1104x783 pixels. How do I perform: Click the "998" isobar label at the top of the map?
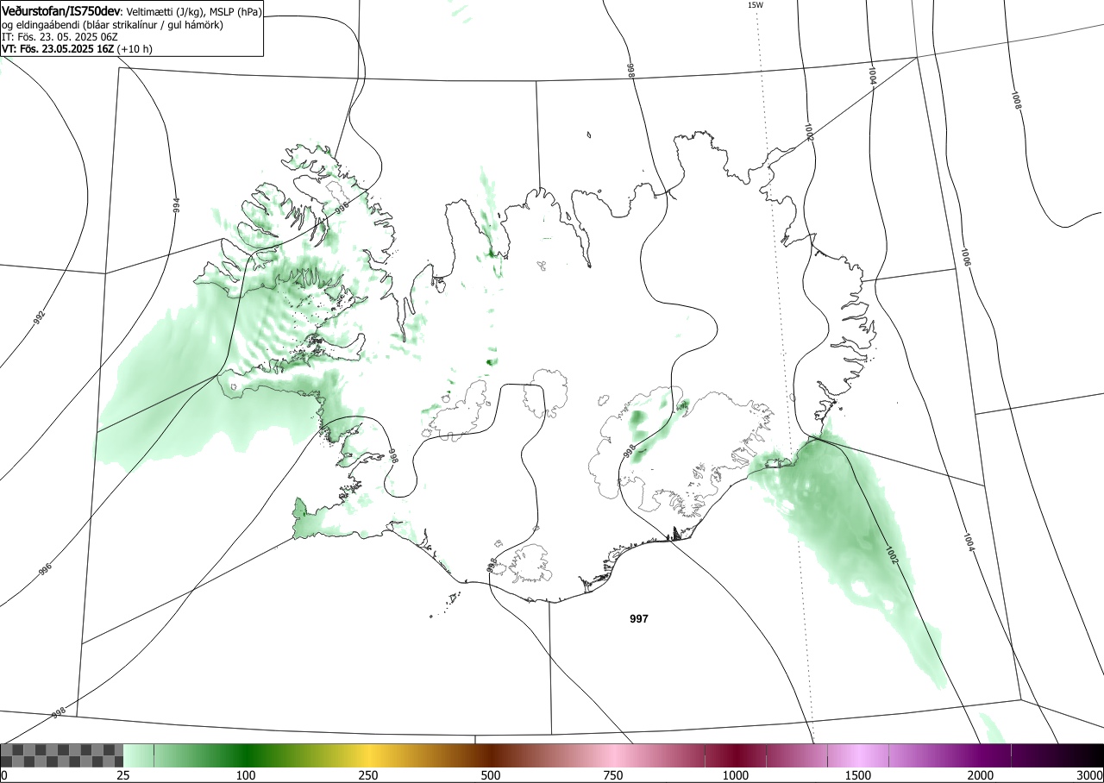630,71
